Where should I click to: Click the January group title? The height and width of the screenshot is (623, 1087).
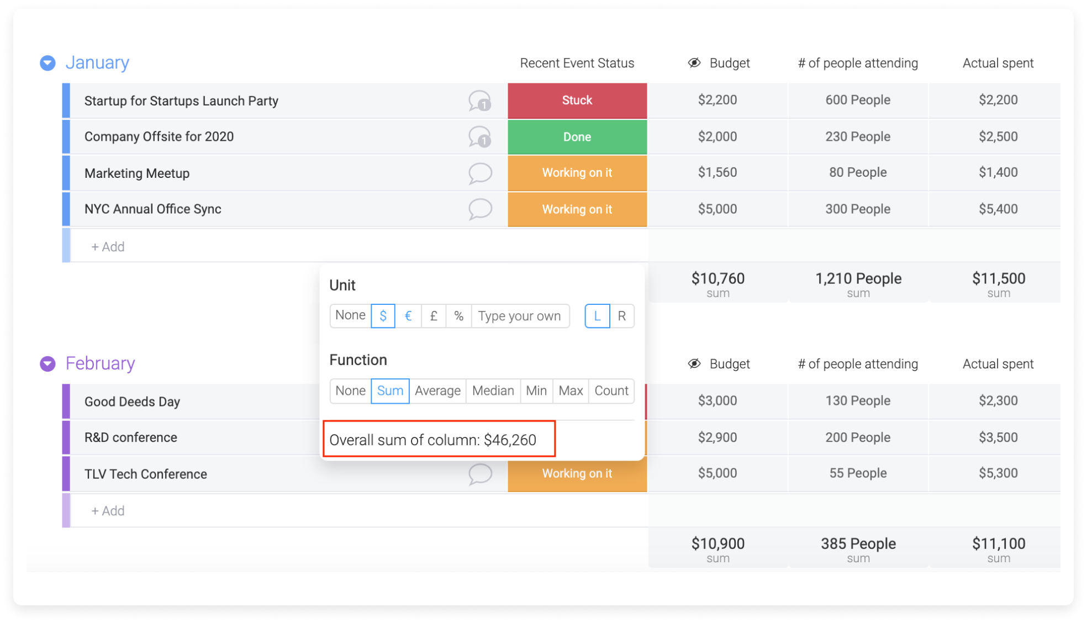pyautogui.click(x=97, y=62)
